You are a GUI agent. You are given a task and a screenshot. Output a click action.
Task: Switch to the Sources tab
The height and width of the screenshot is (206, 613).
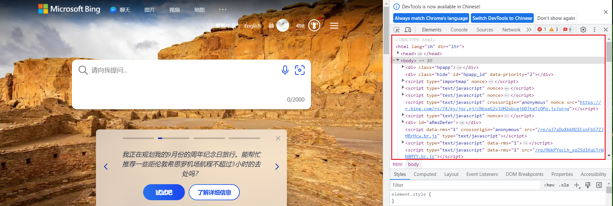(x=485, y=29)
